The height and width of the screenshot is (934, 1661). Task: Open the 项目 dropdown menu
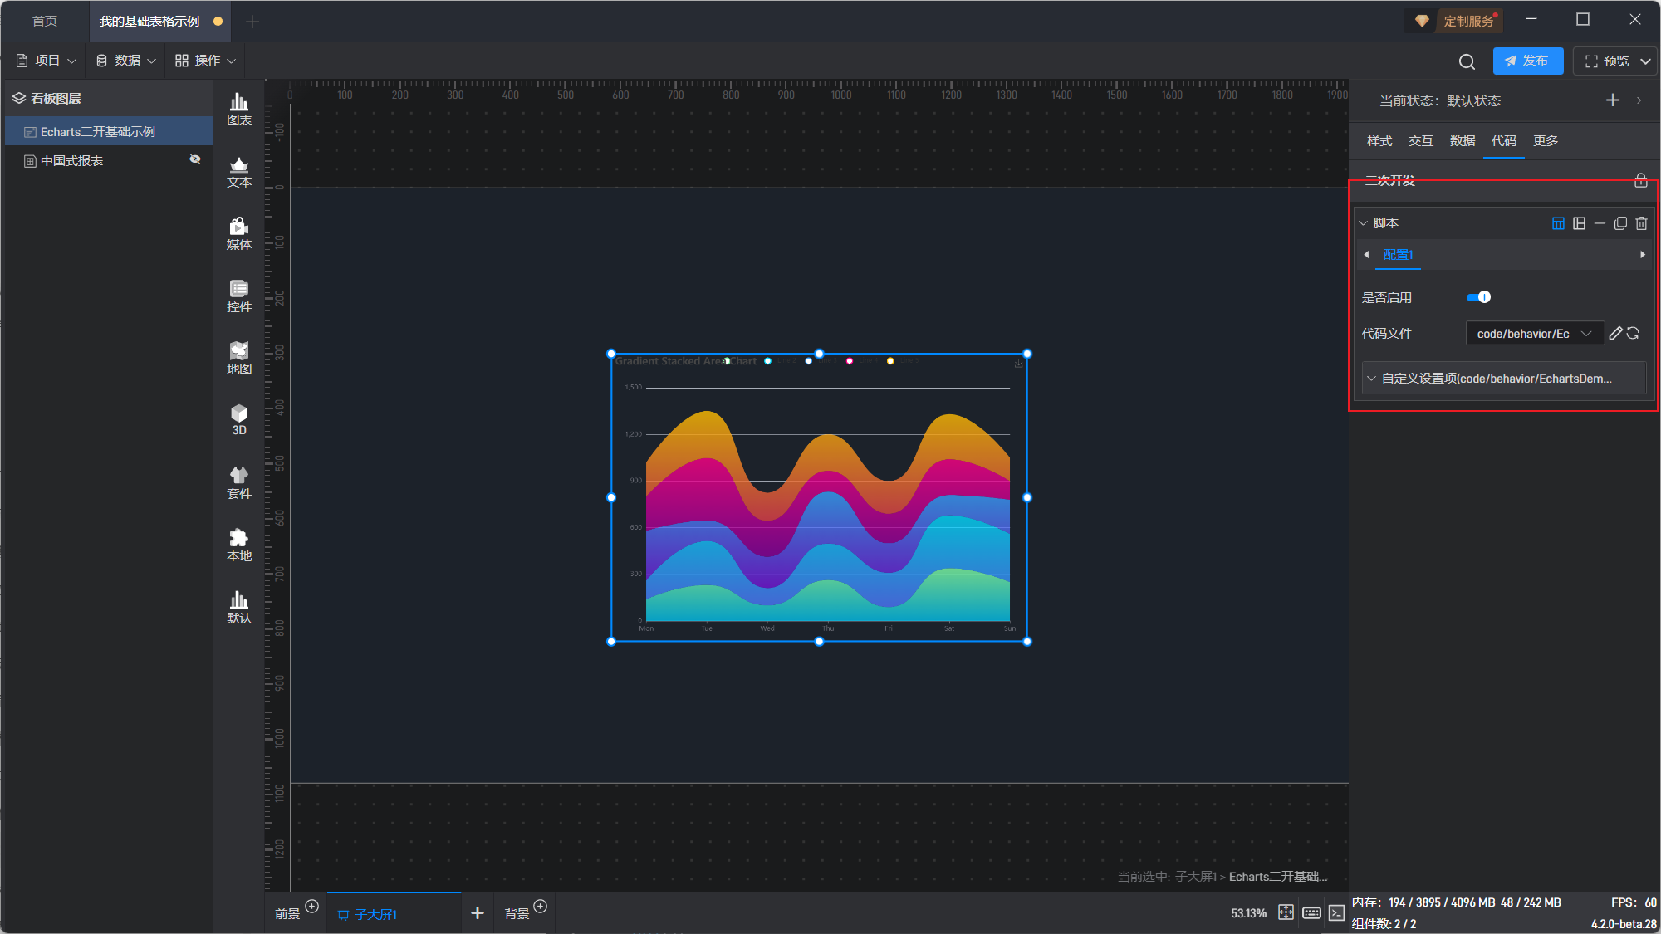coord(47,61)
